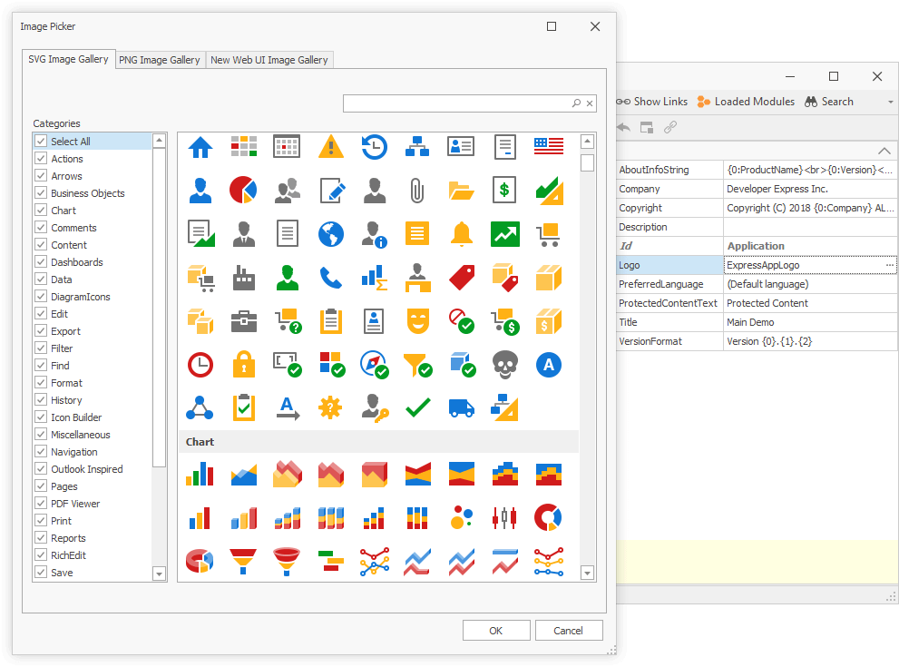Select the blue delivery truck icon
Screen dimensions: 899x667
point(462,408)
